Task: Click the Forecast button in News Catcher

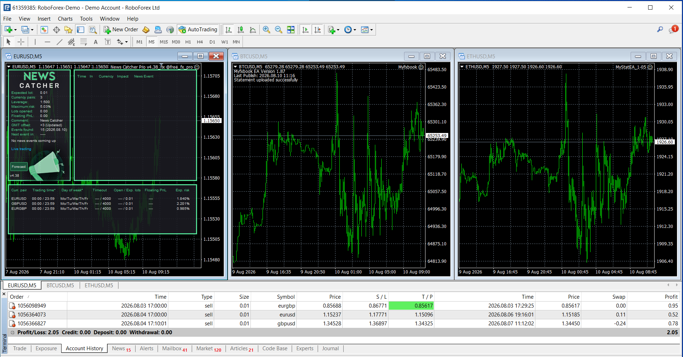Action: [x=19, y=166]
